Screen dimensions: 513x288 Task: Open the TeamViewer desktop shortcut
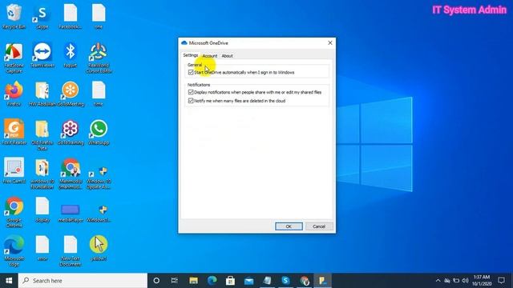[42, 55]
